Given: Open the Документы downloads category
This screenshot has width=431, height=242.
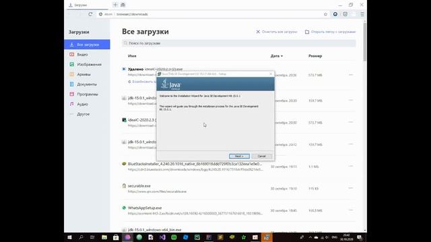Looking at the screenshot, I should 87,84.
